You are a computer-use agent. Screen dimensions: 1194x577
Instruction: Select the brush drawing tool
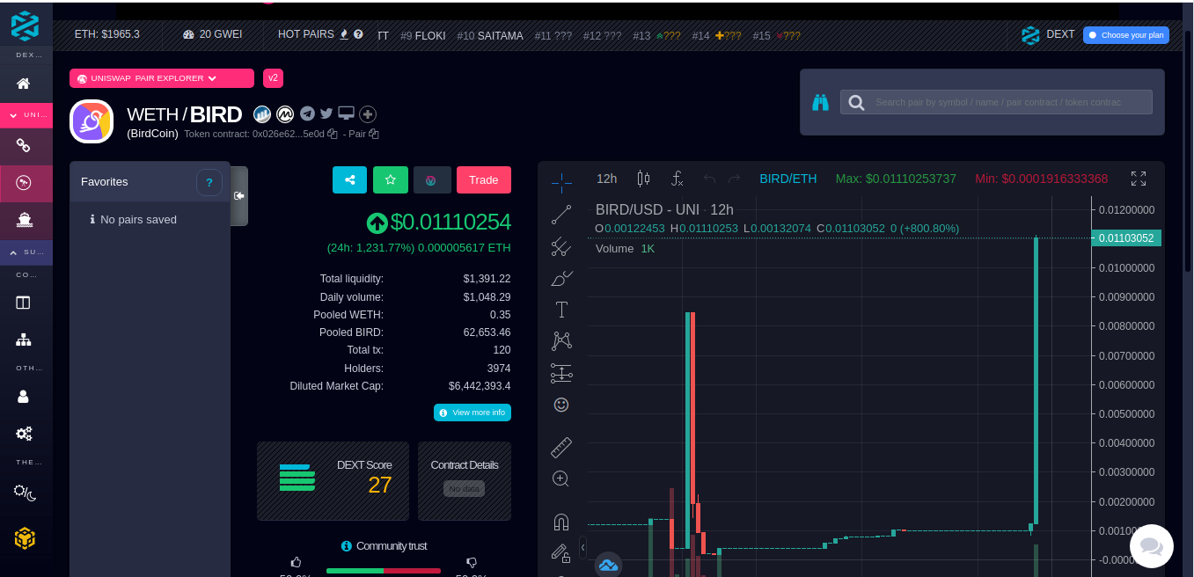click(x=561, y=278)
